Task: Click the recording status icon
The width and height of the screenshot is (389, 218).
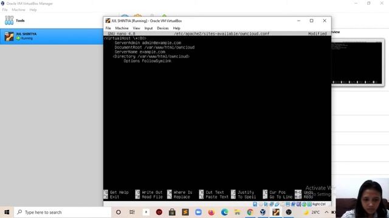Action: pos(293,204)
